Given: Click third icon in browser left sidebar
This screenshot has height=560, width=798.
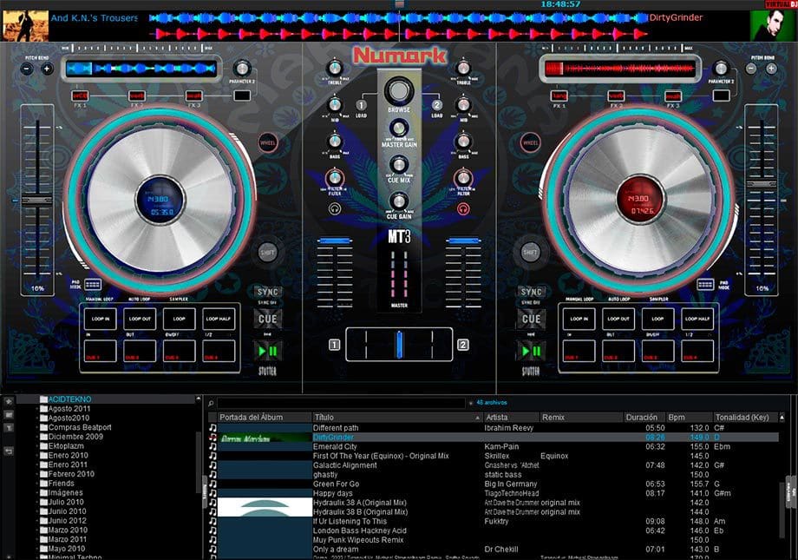Looking at the screenshot, I should point(9,428).
